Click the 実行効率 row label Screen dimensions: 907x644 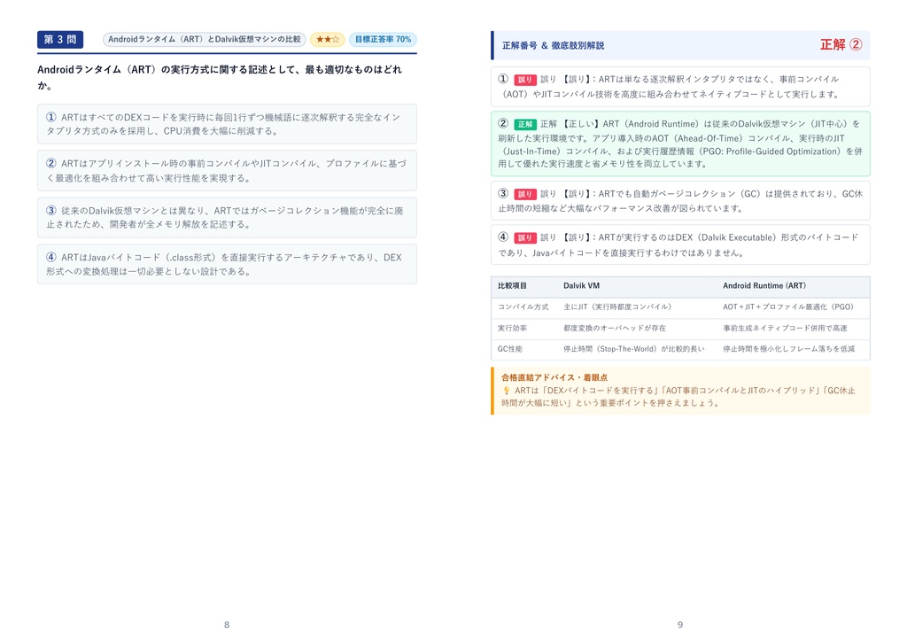(x=513, y=328)
